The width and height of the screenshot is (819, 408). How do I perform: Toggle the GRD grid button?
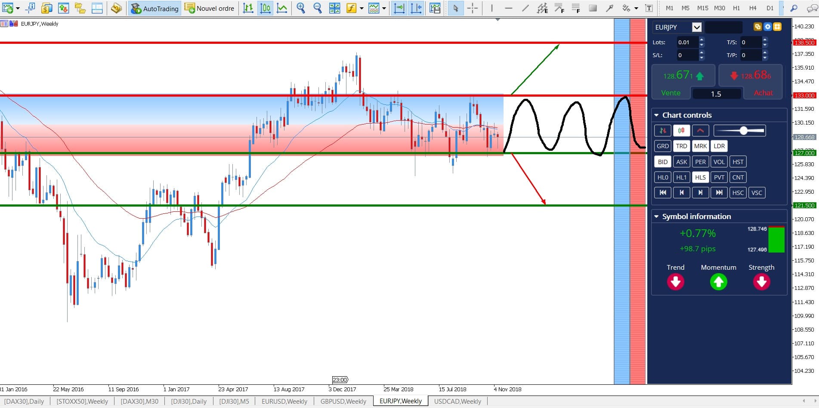(x=662, y=146)
